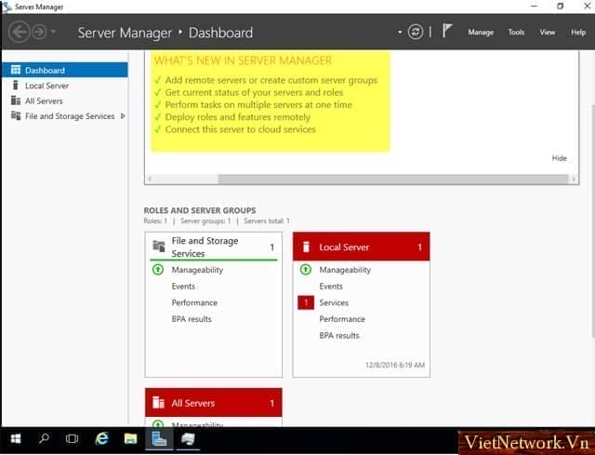Click the File and Storage Services tile icon
This screenshot has width=595, height=455.
pos(159,247)
